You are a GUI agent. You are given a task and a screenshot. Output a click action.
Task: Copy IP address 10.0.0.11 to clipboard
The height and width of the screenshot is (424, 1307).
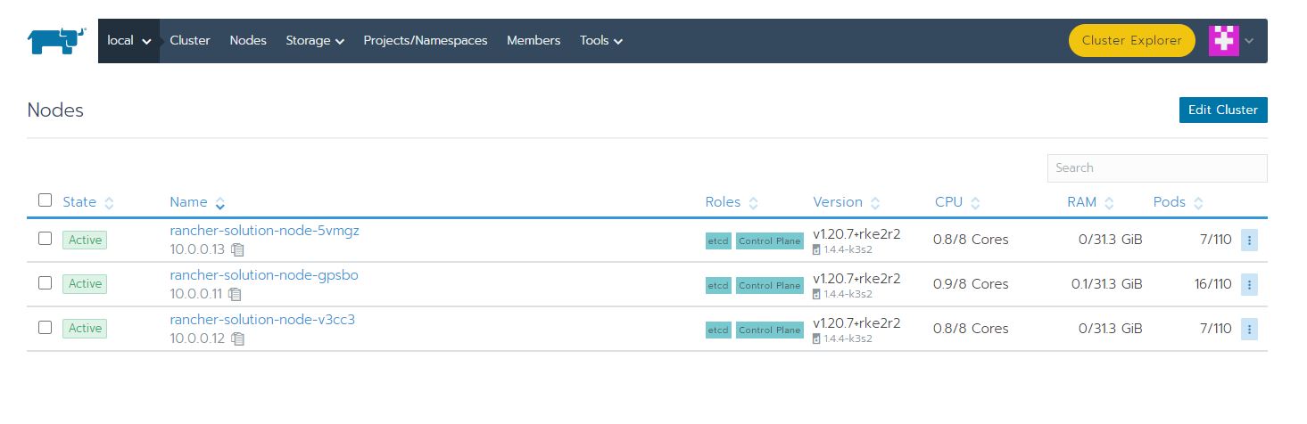coord(236,294)
